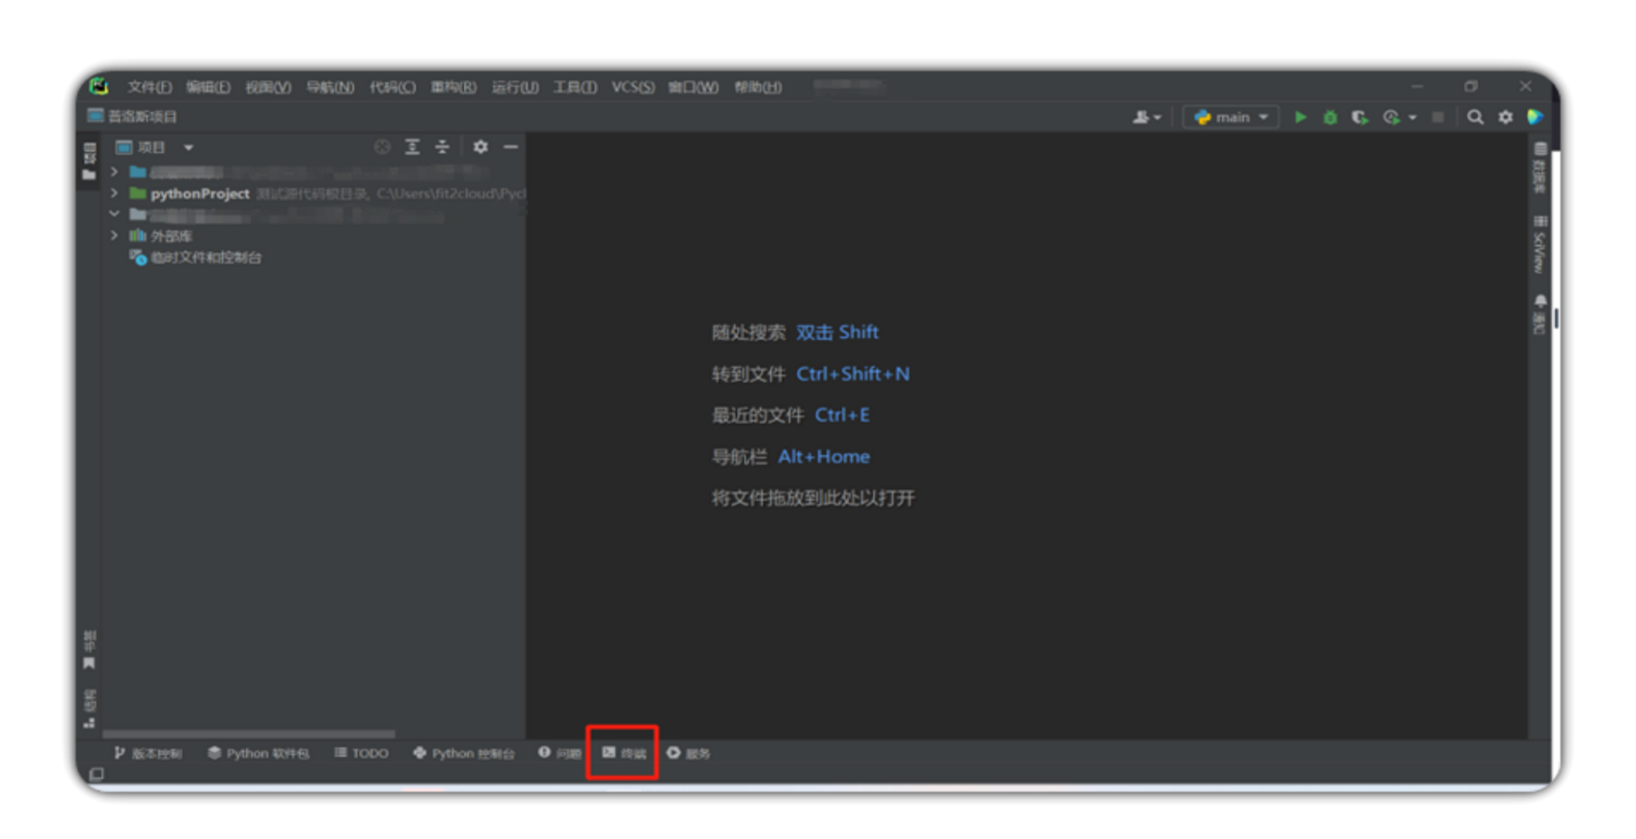Viewport: 1636px width, 839px height.
Task: Open the Python 控制台 tool window
Action: click(464, 753)
